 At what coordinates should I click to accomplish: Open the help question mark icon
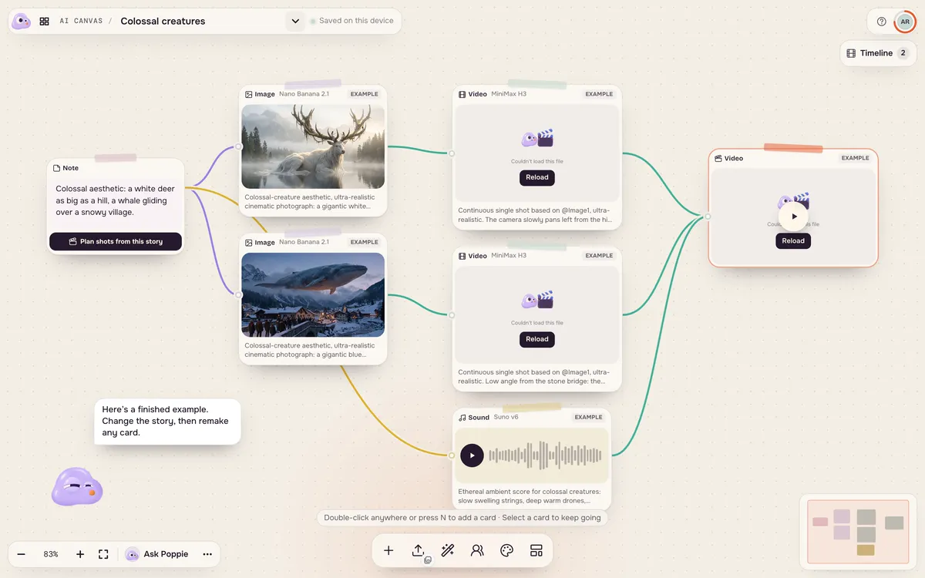point(882,22)
